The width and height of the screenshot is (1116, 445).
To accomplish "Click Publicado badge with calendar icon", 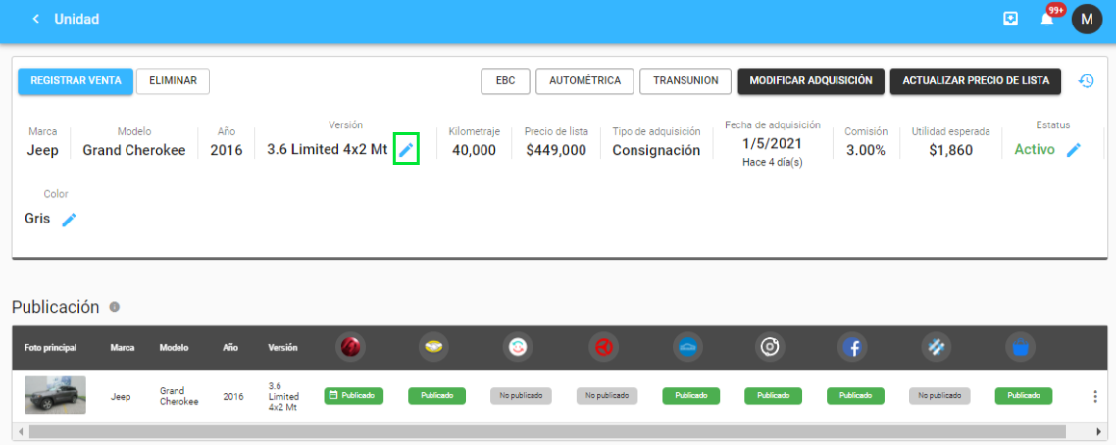I will coord(354,395).
